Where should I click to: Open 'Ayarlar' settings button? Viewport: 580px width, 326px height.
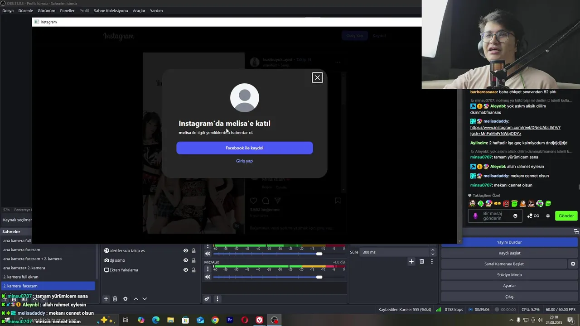pos(509,286)
